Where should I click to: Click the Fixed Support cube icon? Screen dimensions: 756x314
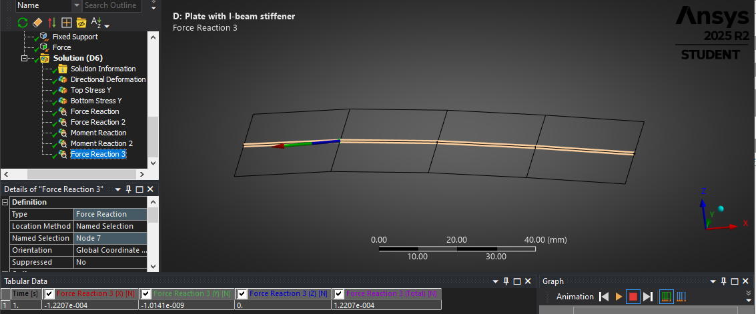tap(44, 37)
